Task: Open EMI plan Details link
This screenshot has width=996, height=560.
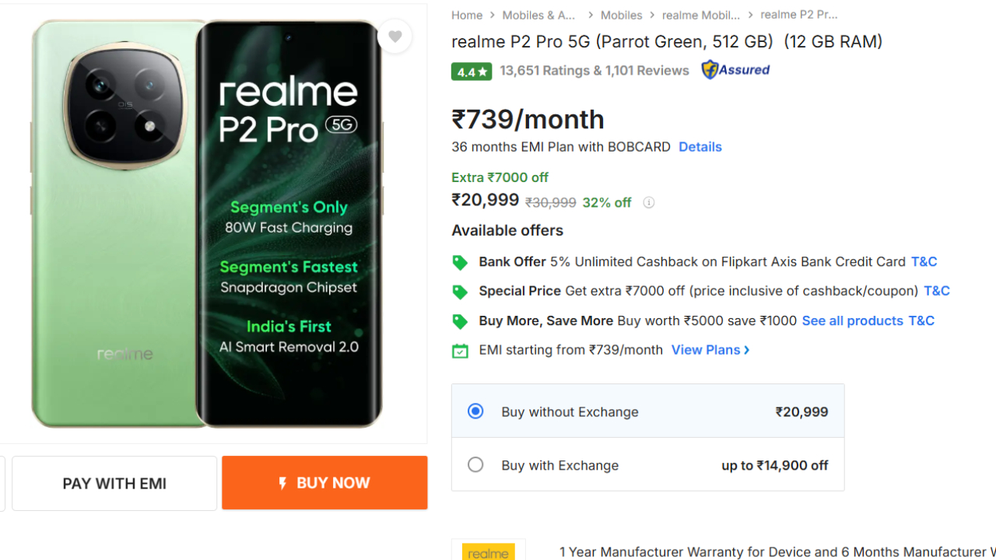Action: coord(700,147)
